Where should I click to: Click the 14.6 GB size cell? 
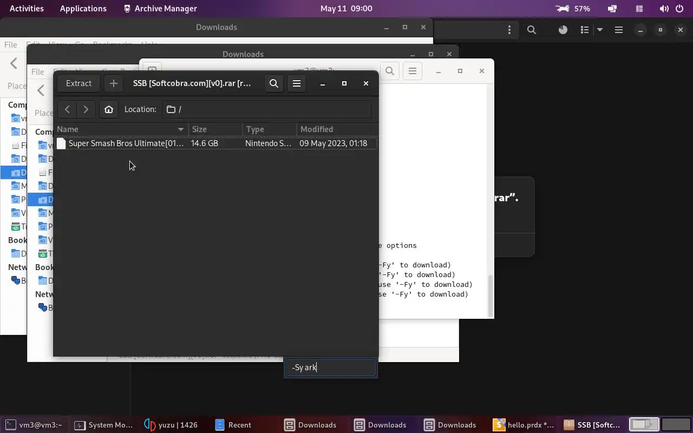[x=205, y=143]
